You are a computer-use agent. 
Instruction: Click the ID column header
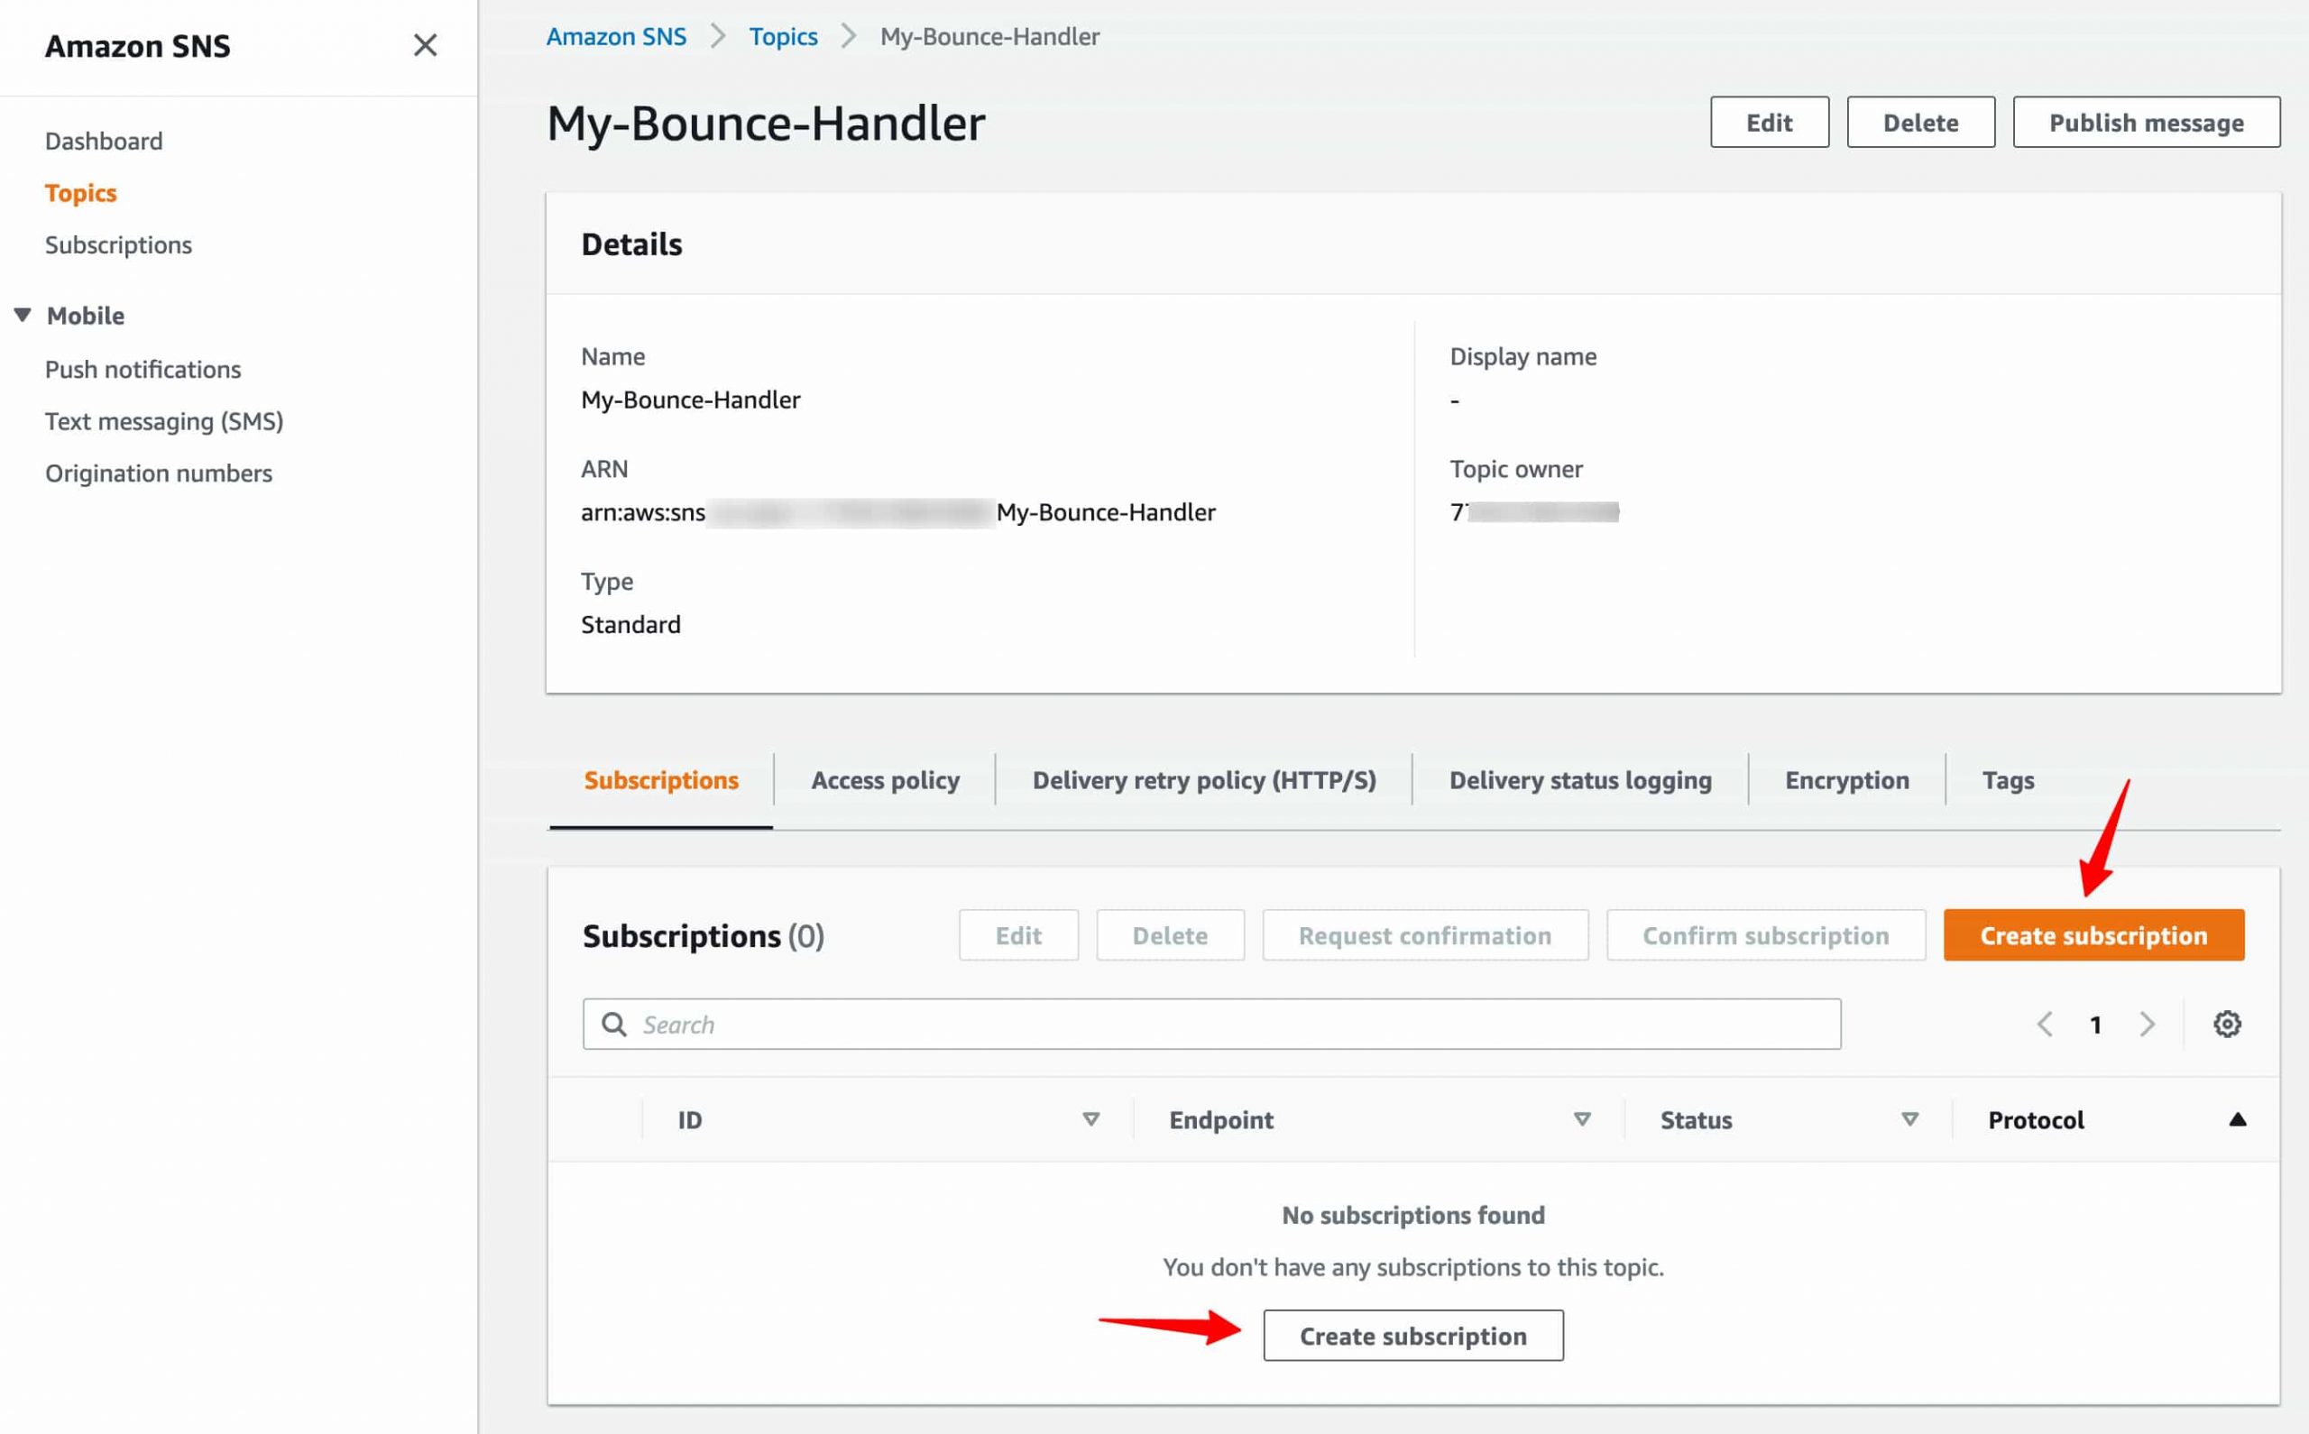[x=689, y=1120]
